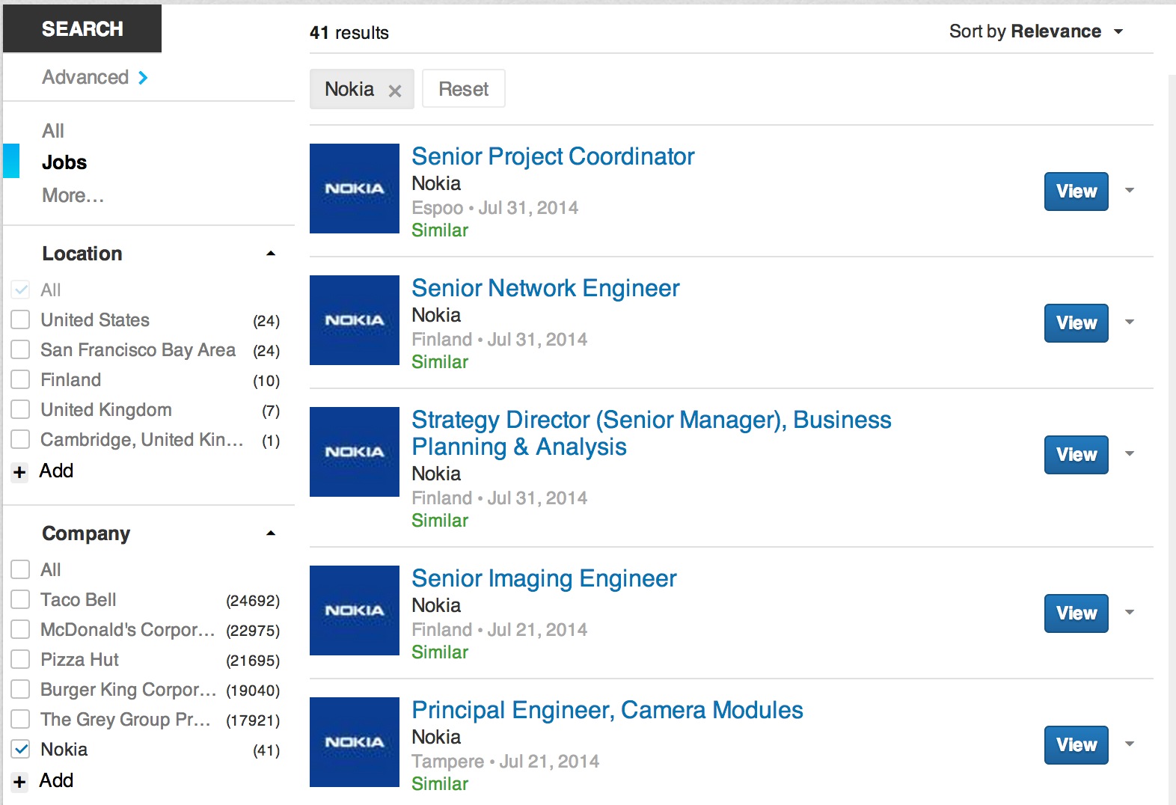Click the page vertical scrollbar
The image size is (1176, 805).
tap(1172, 440)
